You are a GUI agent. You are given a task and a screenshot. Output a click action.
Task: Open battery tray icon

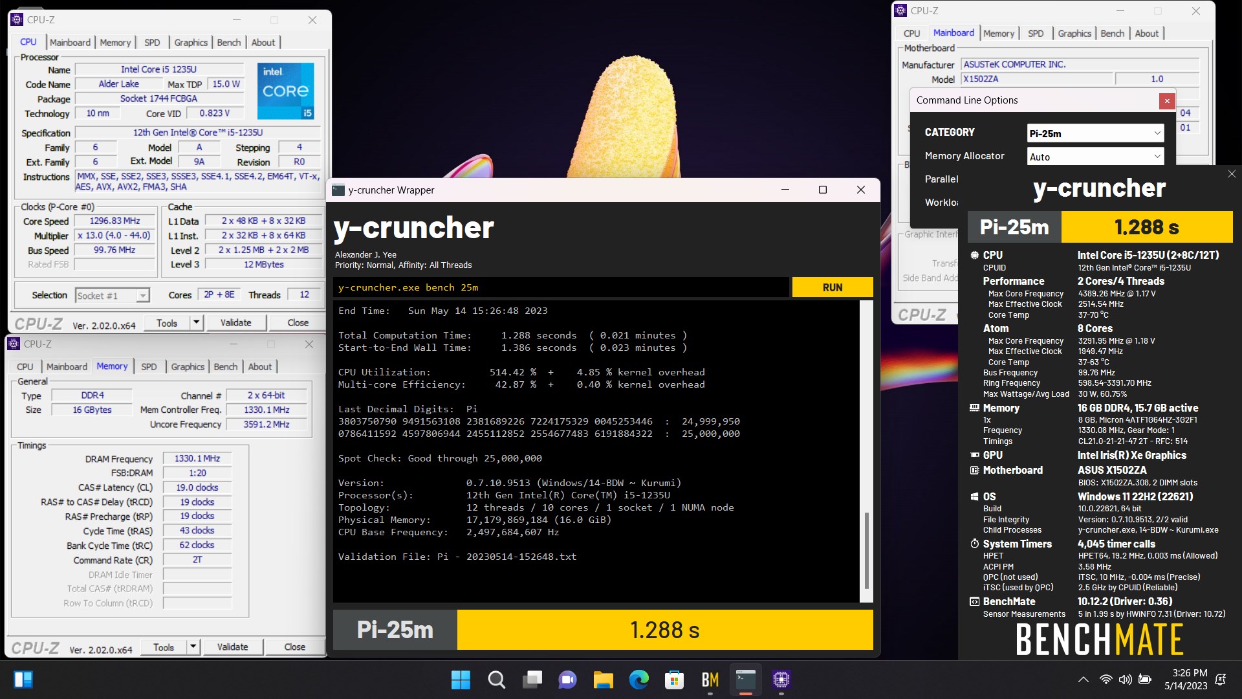point(1144,680)
